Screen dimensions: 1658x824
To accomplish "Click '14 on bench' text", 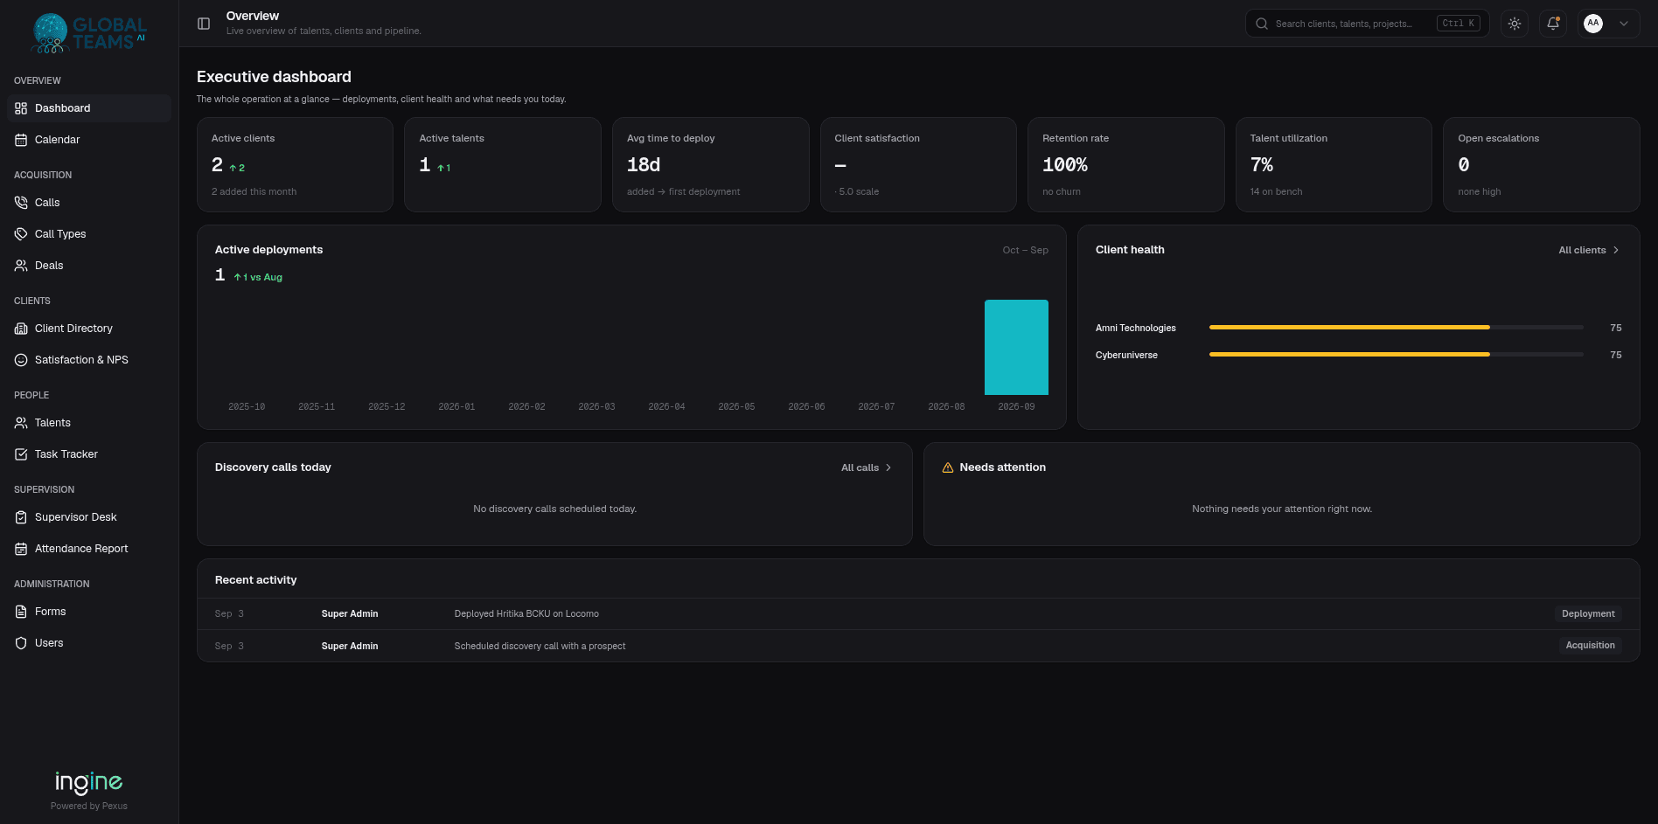I will click(1276, 191).
